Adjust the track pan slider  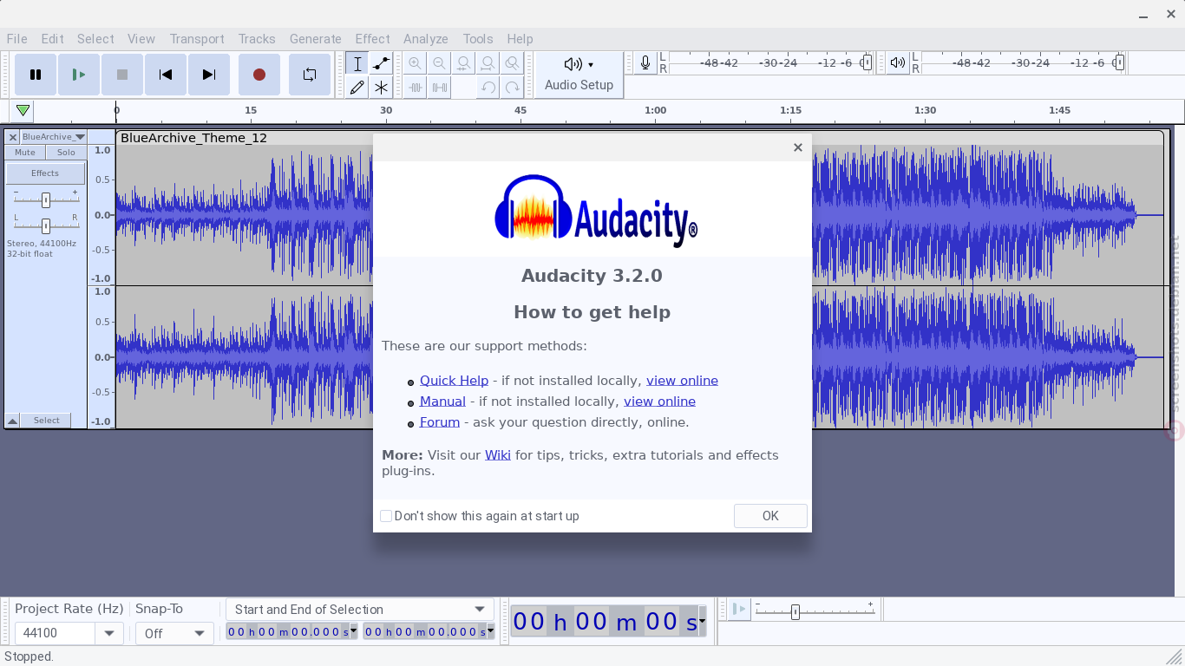point(46,225)
